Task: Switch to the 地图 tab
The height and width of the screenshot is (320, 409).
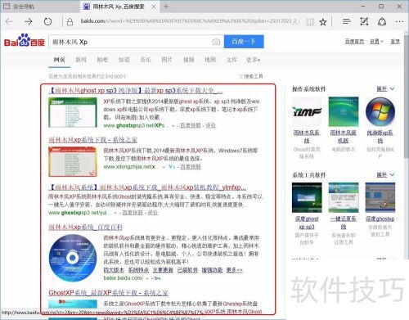Action: click(x=210, y=60)
